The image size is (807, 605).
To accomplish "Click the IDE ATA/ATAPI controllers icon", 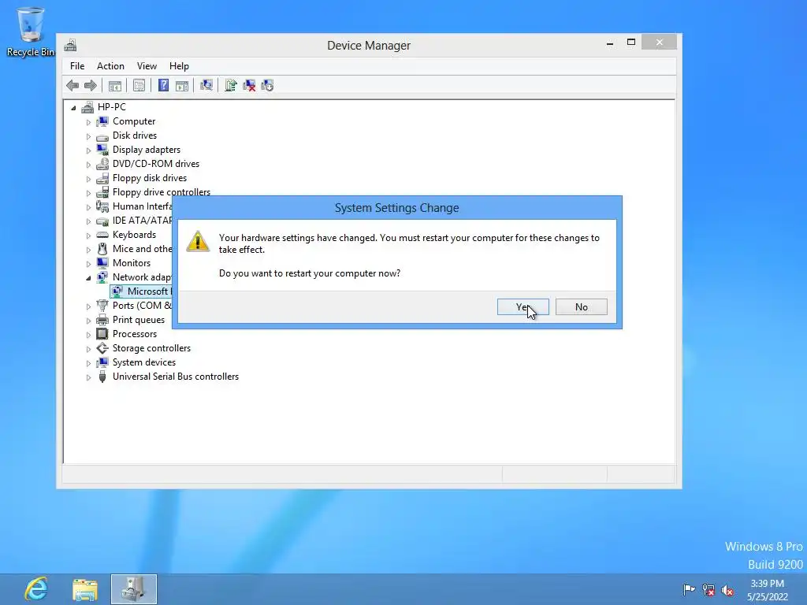I will point(102,221).
